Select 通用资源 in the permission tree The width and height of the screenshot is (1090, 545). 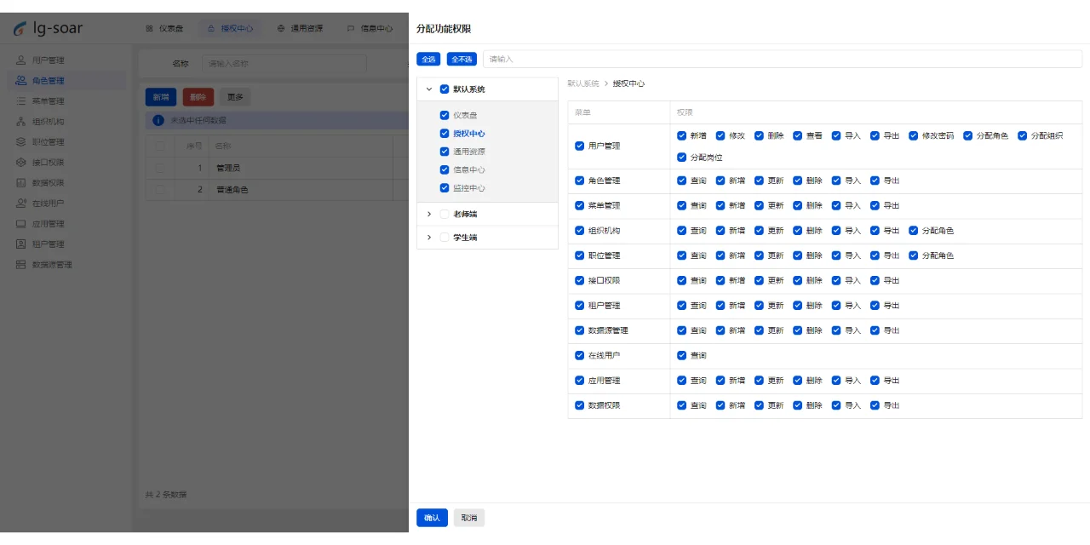click(x=469, y=152)
